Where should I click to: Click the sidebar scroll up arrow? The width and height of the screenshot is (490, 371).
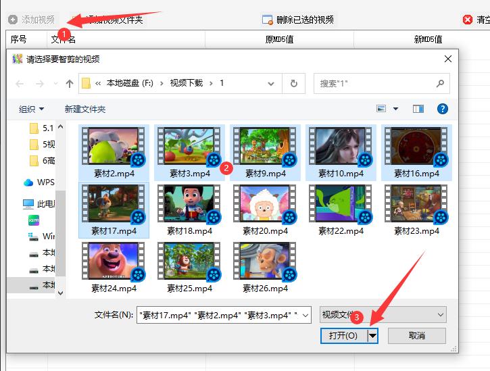point(61,126)
